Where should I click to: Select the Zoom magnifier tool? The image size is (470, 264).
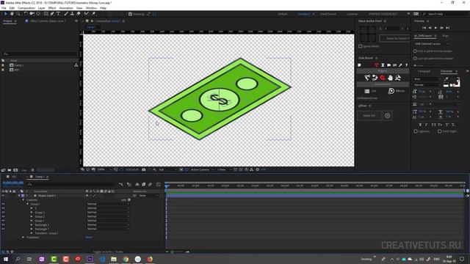pyautogui.click(x=18, y=14)
